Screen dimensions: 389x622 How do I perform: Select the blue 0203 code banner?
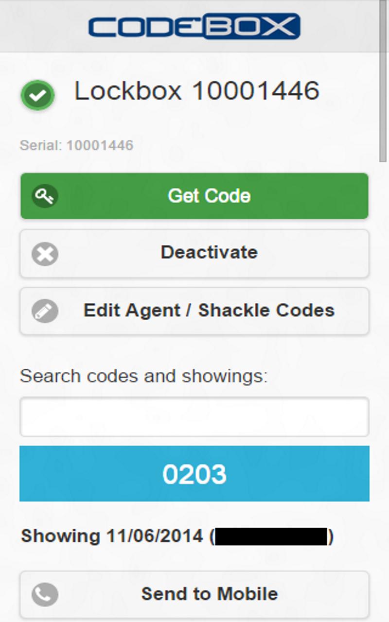tap(194, 474)
